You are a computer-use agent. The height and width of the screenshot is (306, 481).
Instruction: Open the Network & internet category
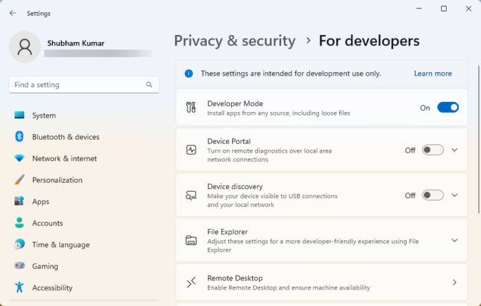65,158
